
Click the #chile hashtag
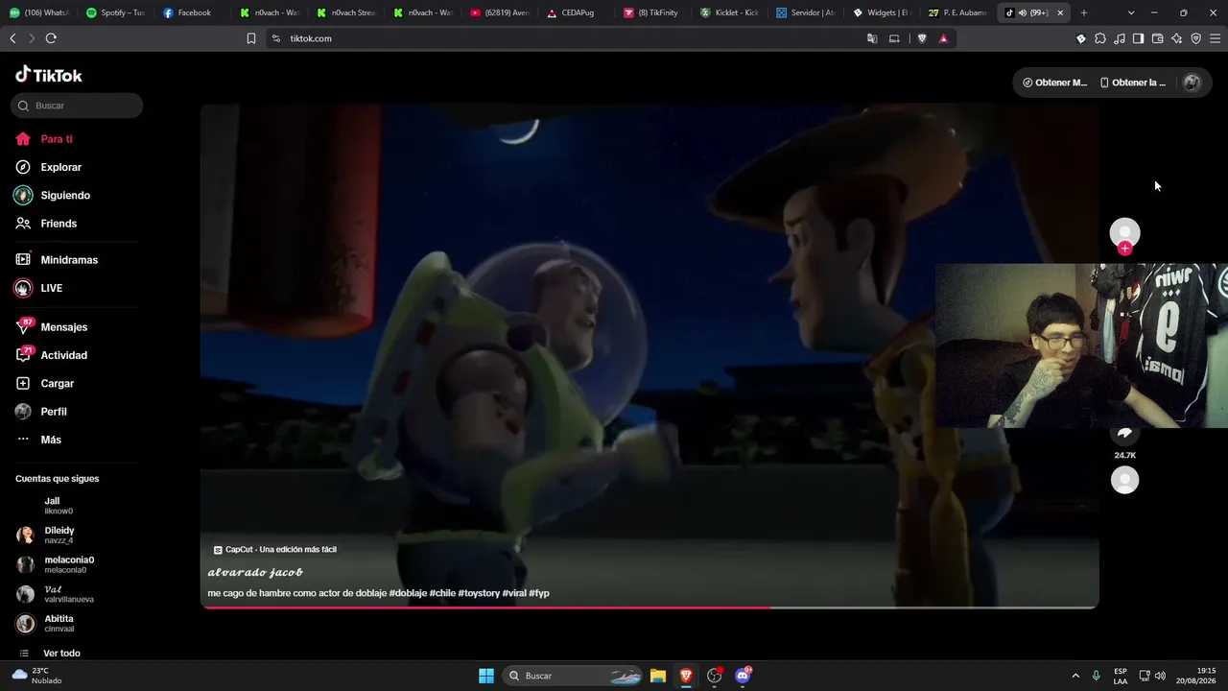click(442, 593)
